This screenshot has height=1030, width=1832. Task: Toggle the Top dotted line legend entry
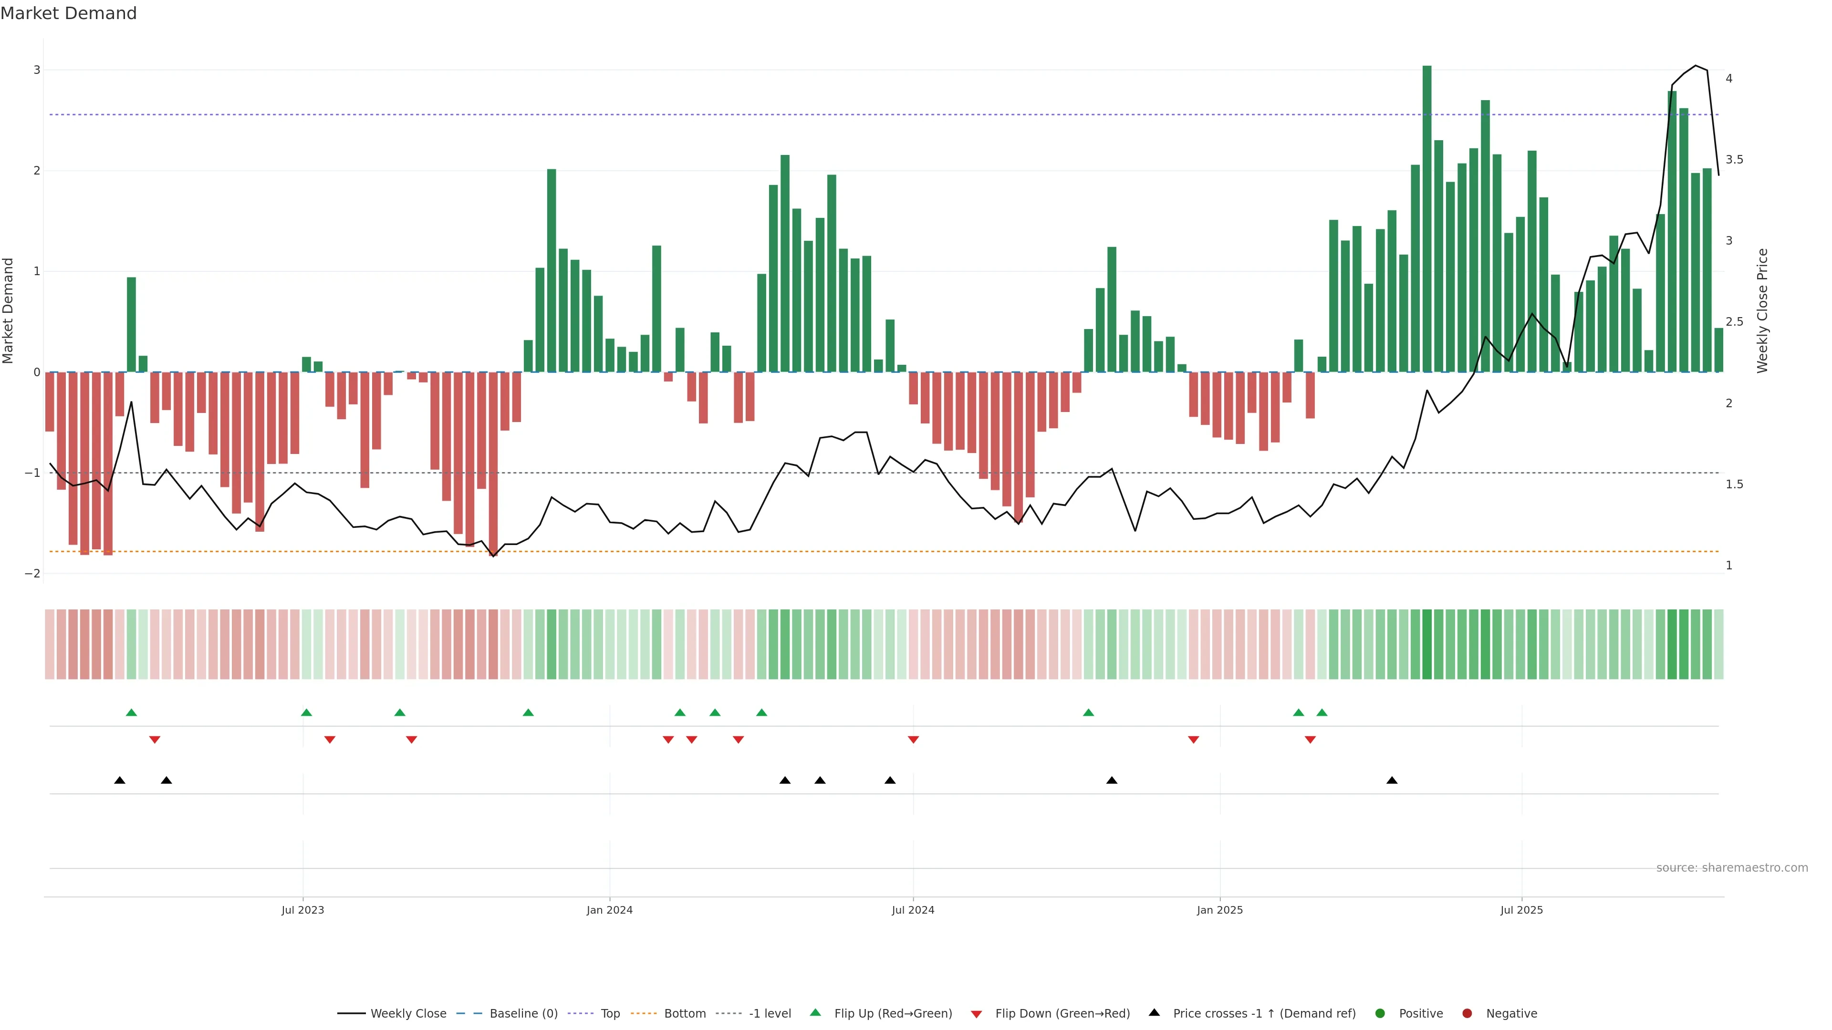click(610, 1013)
